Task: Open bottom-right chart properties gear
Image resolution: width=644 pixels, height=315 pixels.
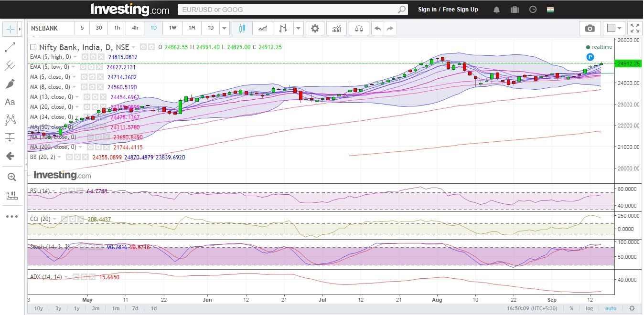Action: tap(632, 308)
